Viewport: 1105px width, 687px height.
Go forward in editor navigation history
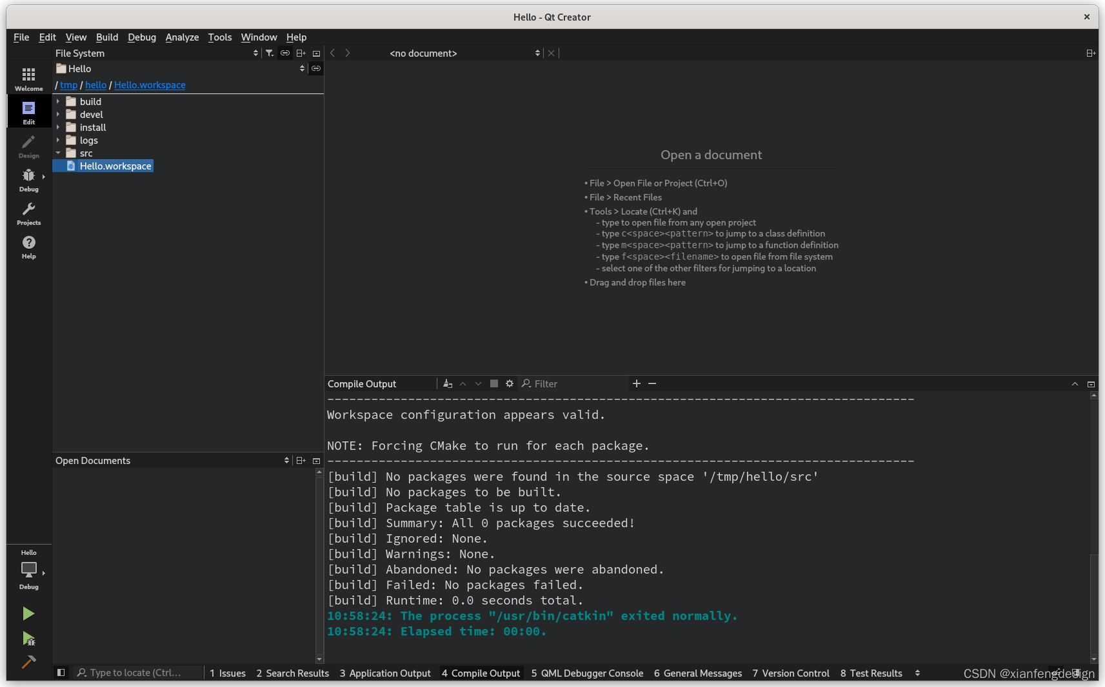click(x=348, y=53)
